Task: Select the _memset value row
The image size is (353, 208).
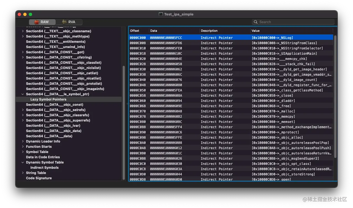Action: (231, 122)
